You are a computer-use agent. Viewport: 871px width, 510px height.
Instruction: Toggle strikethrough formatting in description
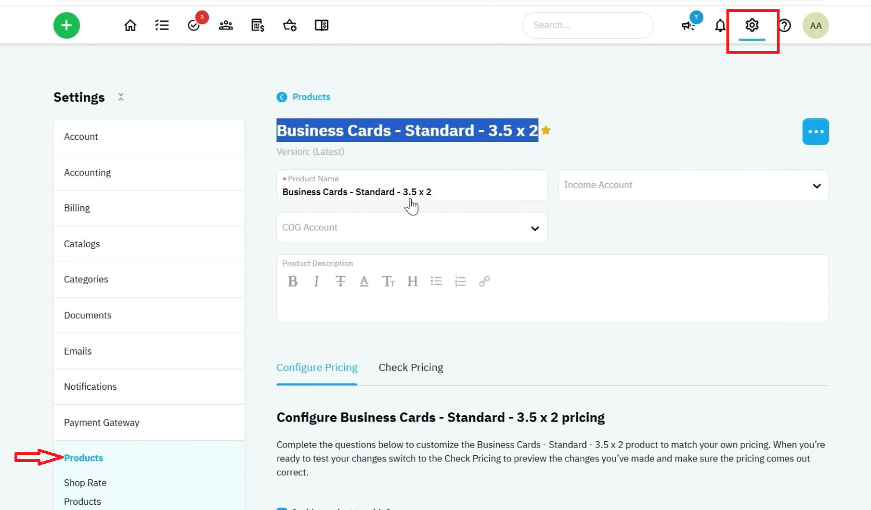pos(341,281)
